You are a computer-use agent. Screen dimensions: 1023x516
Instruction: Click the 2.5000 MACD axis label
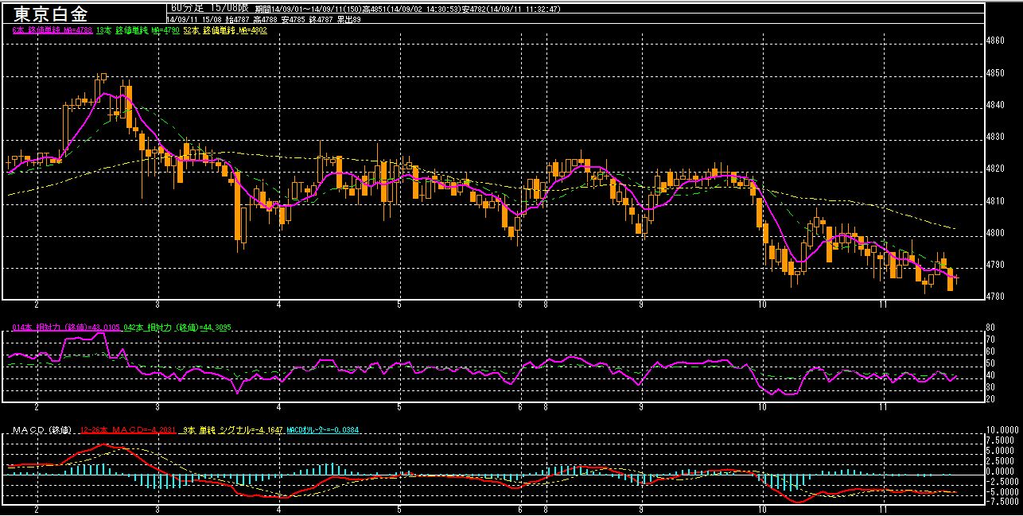[998, 460]
